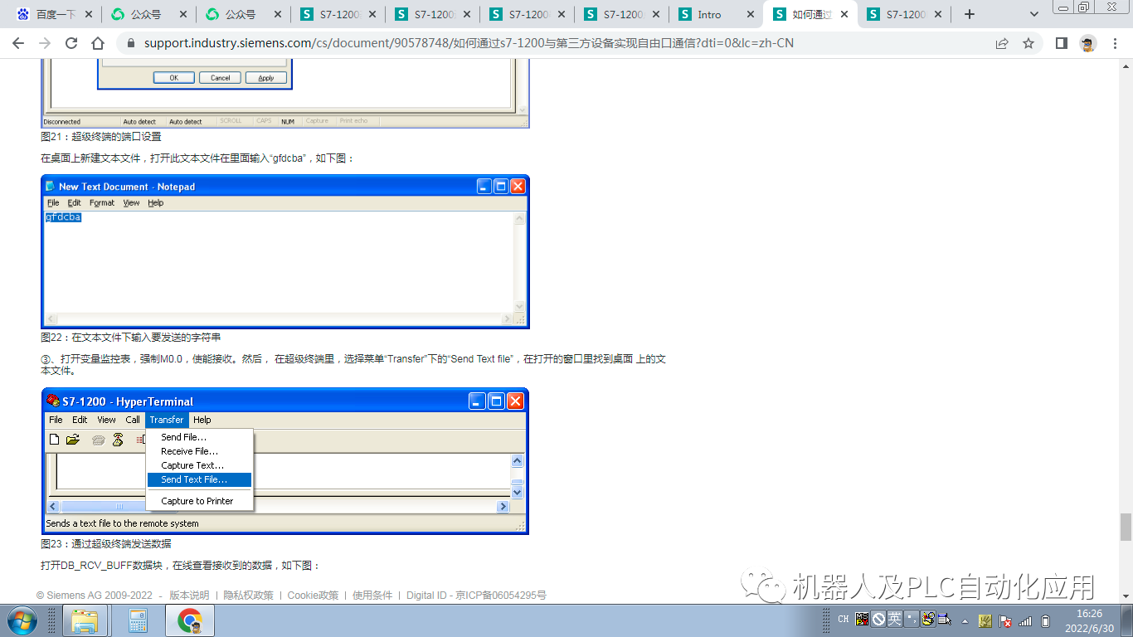Go back to the previous page
The image size is (1133, 637).
[18, 43]
